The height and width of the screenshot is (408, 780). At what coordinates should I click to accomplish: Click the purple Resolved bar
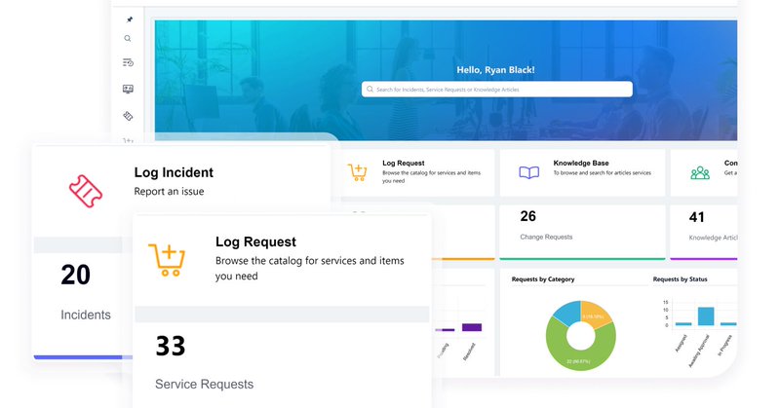point(472,327)
